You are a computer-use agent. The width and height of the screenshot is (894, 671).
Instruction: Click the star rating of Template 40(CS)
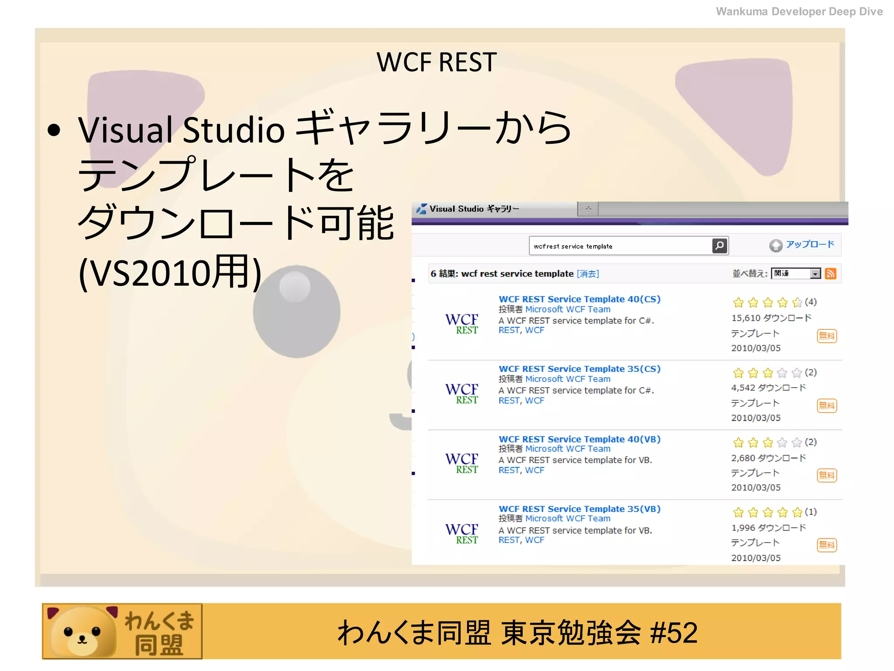point(767,302)
